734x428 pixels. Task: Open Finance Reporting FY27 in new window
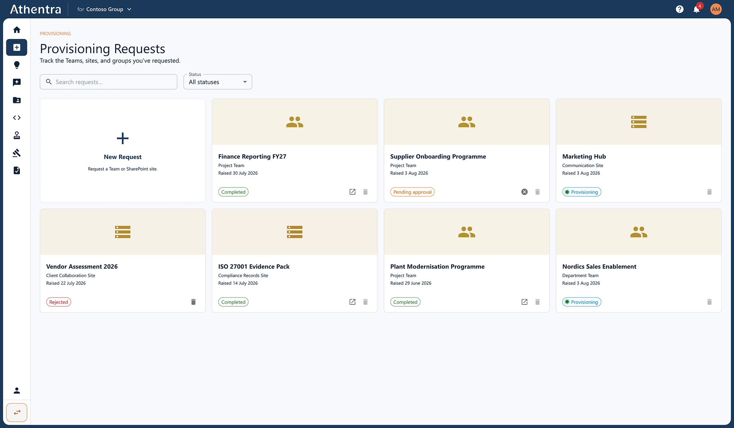[352, 192]
